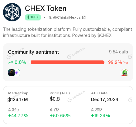Open the purple dot bullish caller avatar
The image size is (136, 127).
click(x=17, y=73)
